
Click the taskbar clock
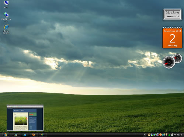[178, 135]
